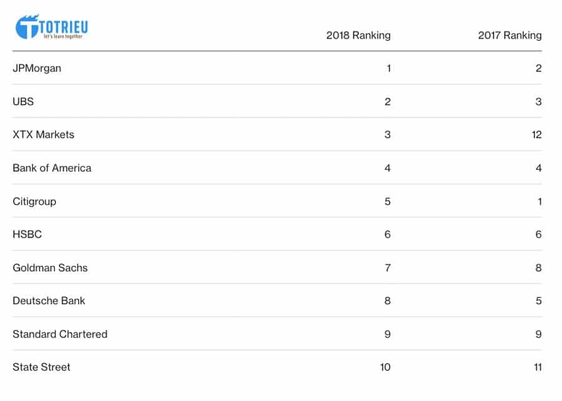Select the Standard Chartered row label

tap(60, 334)
